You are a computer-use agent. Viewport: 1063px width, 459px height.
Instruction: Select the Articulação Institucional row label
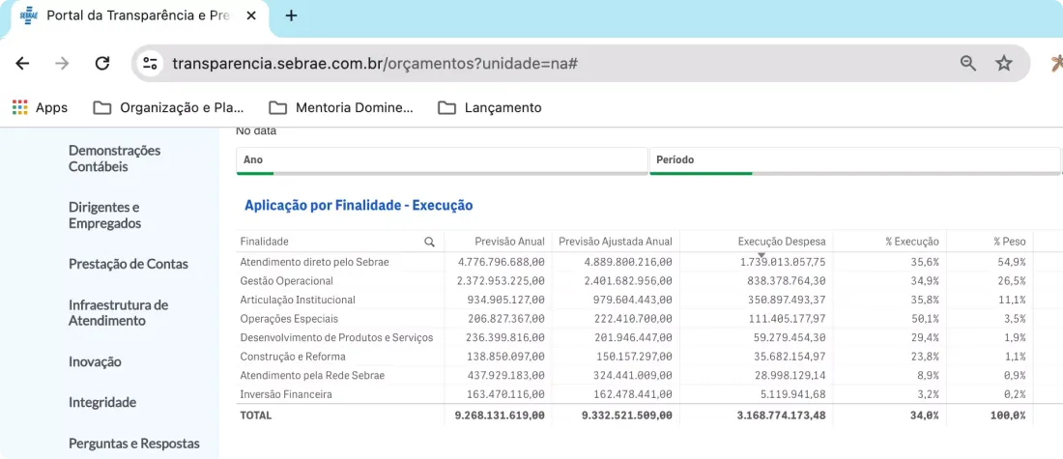point(298,300)
